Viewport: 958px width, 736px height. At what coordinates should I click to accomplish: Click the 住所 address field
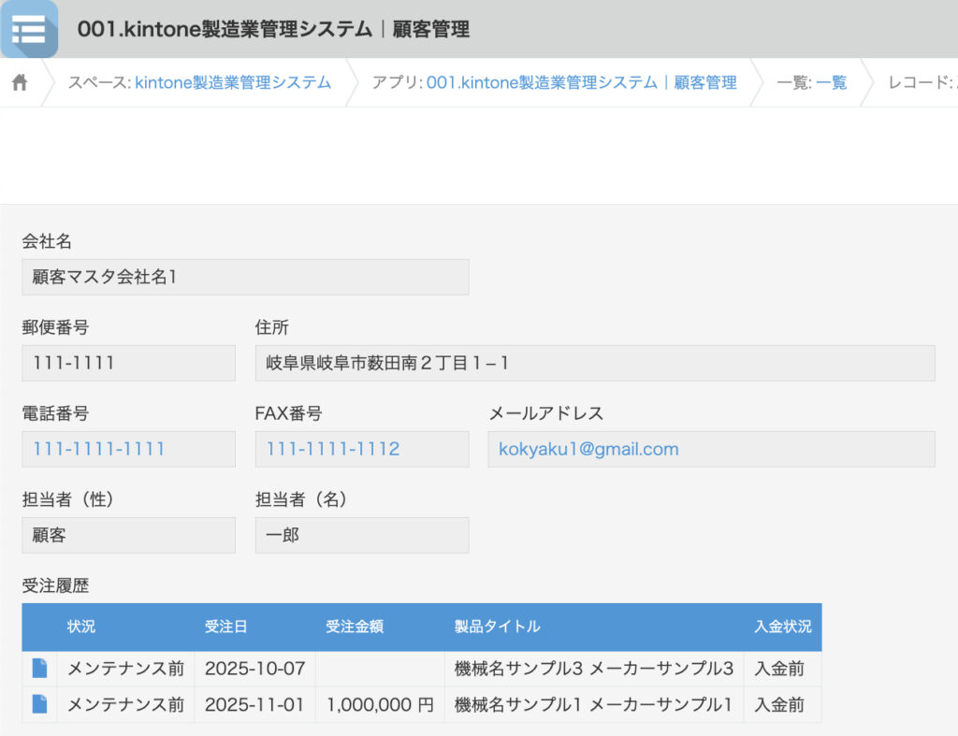click(x=594, y=363)
